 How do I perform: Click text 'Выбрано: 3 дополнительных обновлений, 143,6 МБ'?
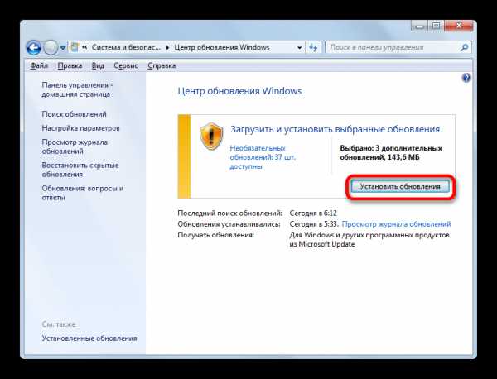tap(391, 152)
